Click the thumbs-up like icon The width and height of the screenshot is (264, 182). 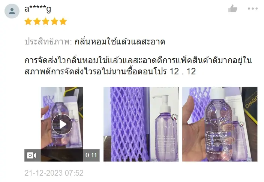click(232, 9)
